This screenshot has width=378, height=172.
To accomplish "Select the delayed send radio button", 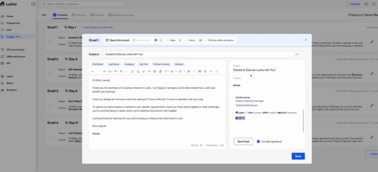I will click(155, 40).
